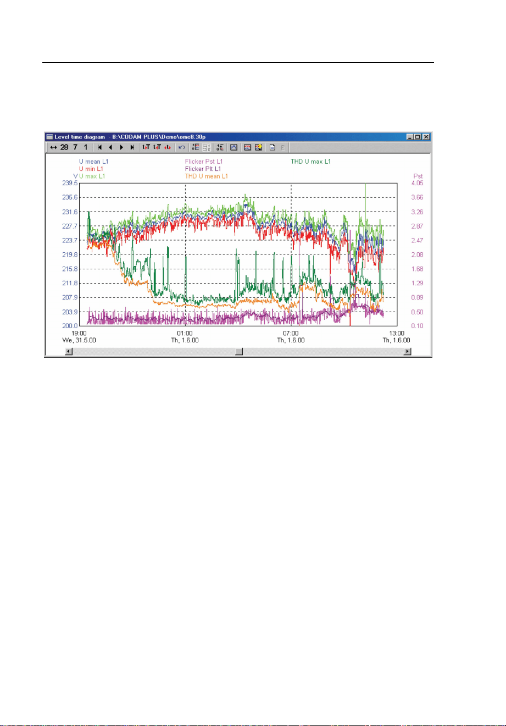Click the single-chart picture icon

[233, 147]
